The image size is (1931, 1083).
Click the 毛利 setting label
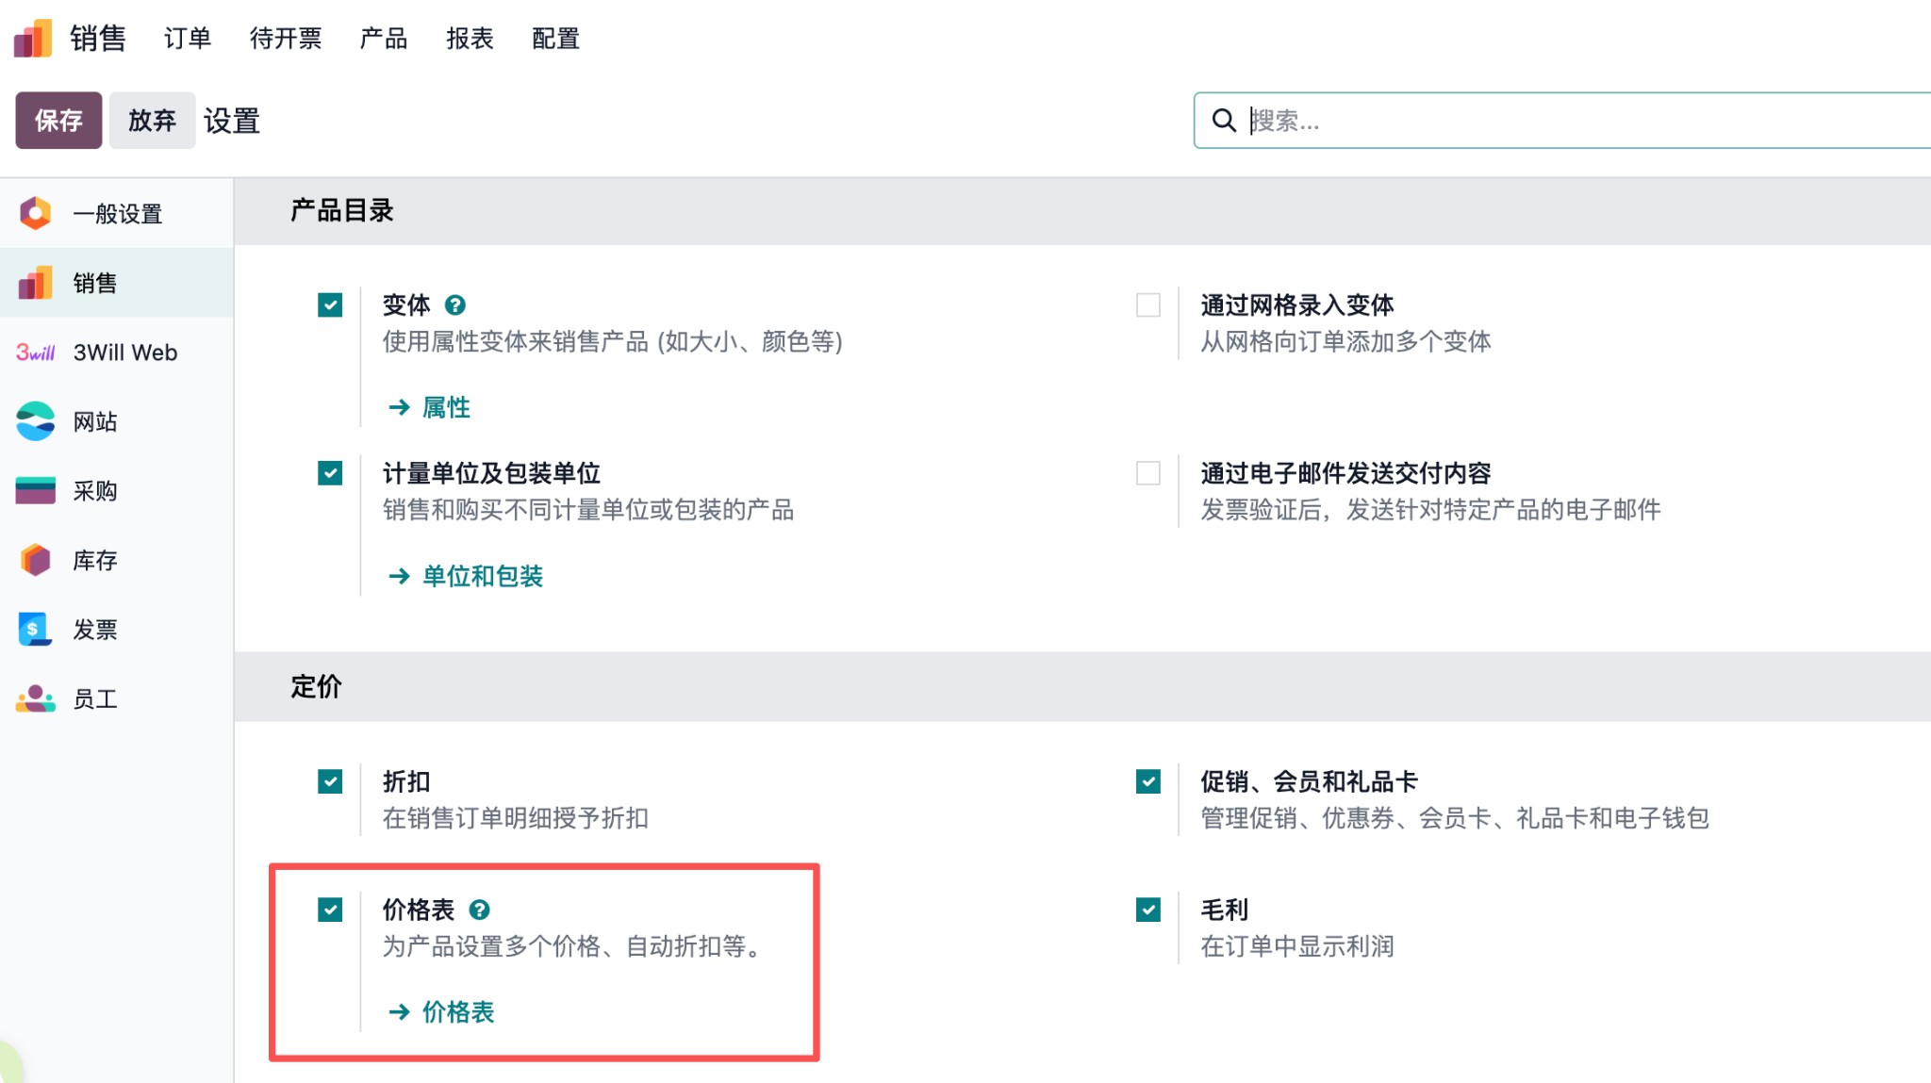click(x=1225, y=910)
